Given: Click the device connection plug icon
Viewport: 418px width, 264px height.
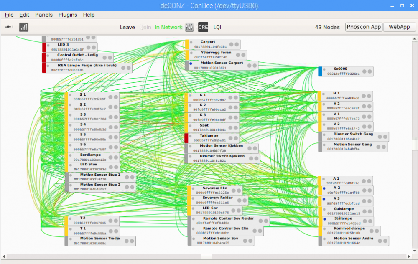Looking at the screenshot, I should (9, 27).
